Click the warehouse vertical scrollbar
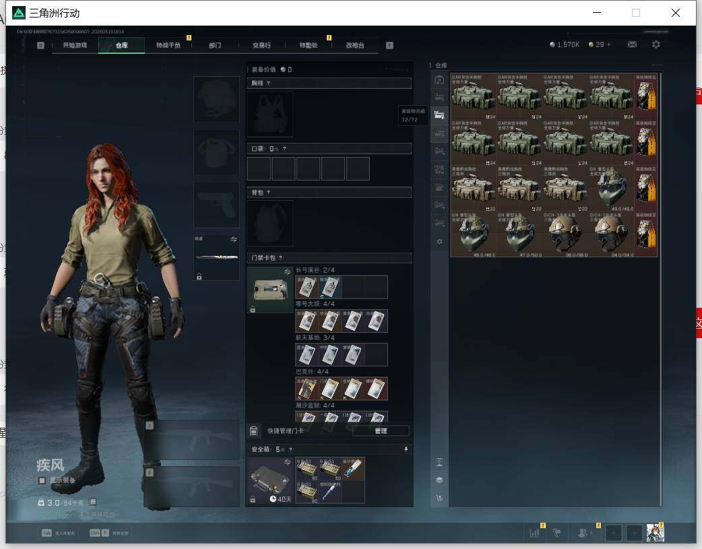Image resolution: width=702 pixels, height=549 pixels. tap(660, 289)
